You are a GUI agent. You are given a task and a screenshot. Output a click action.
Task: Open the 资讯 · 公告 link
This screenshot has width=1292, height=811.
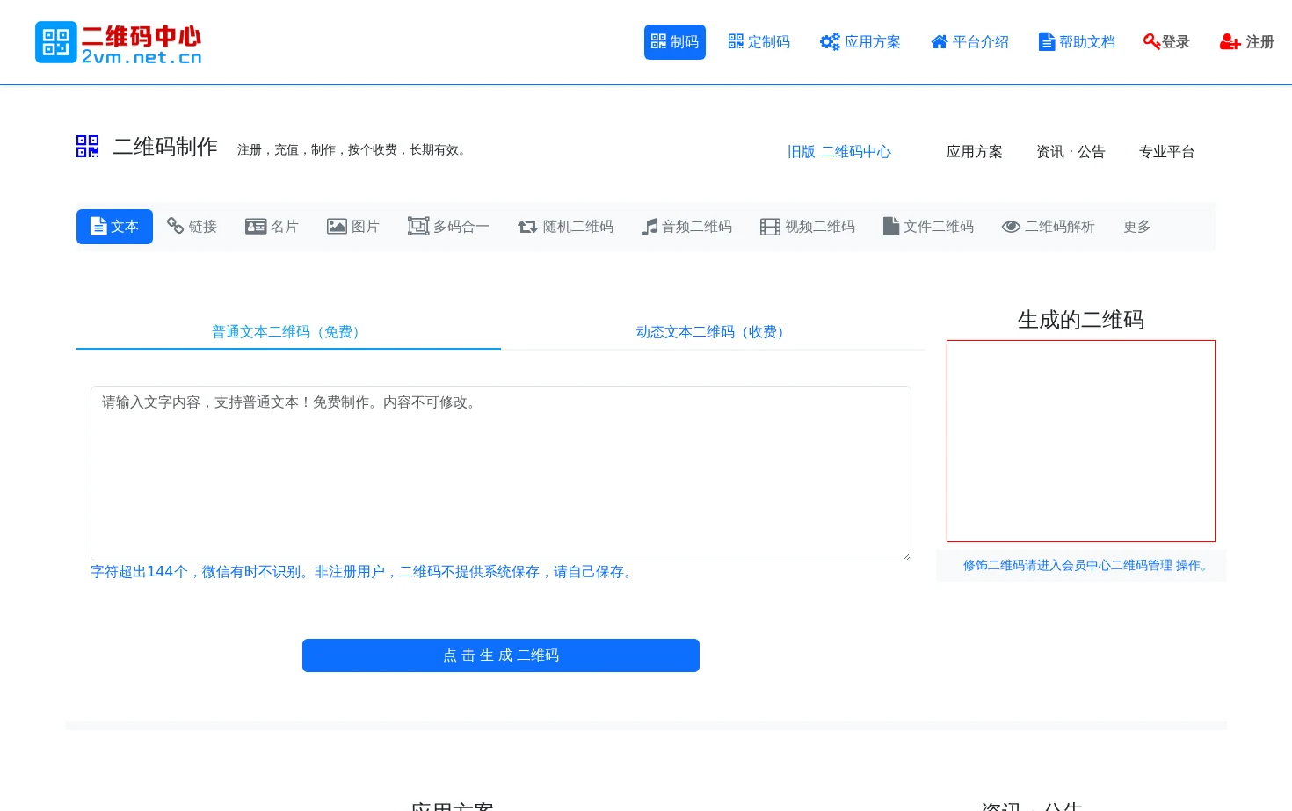(x=1071, y=152)
